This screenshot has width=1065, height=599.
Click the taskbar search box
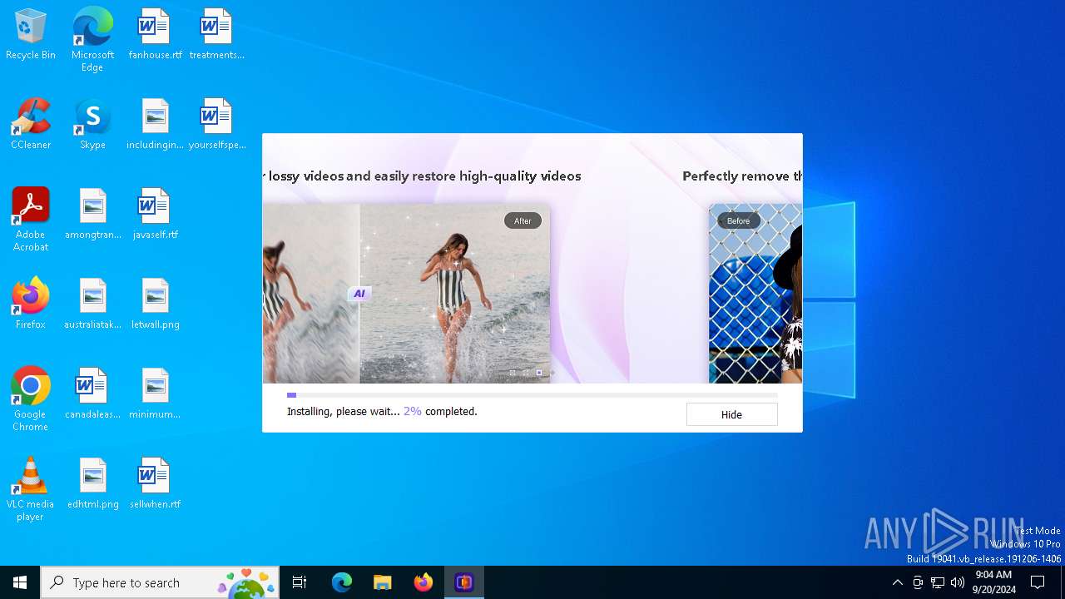160,582
